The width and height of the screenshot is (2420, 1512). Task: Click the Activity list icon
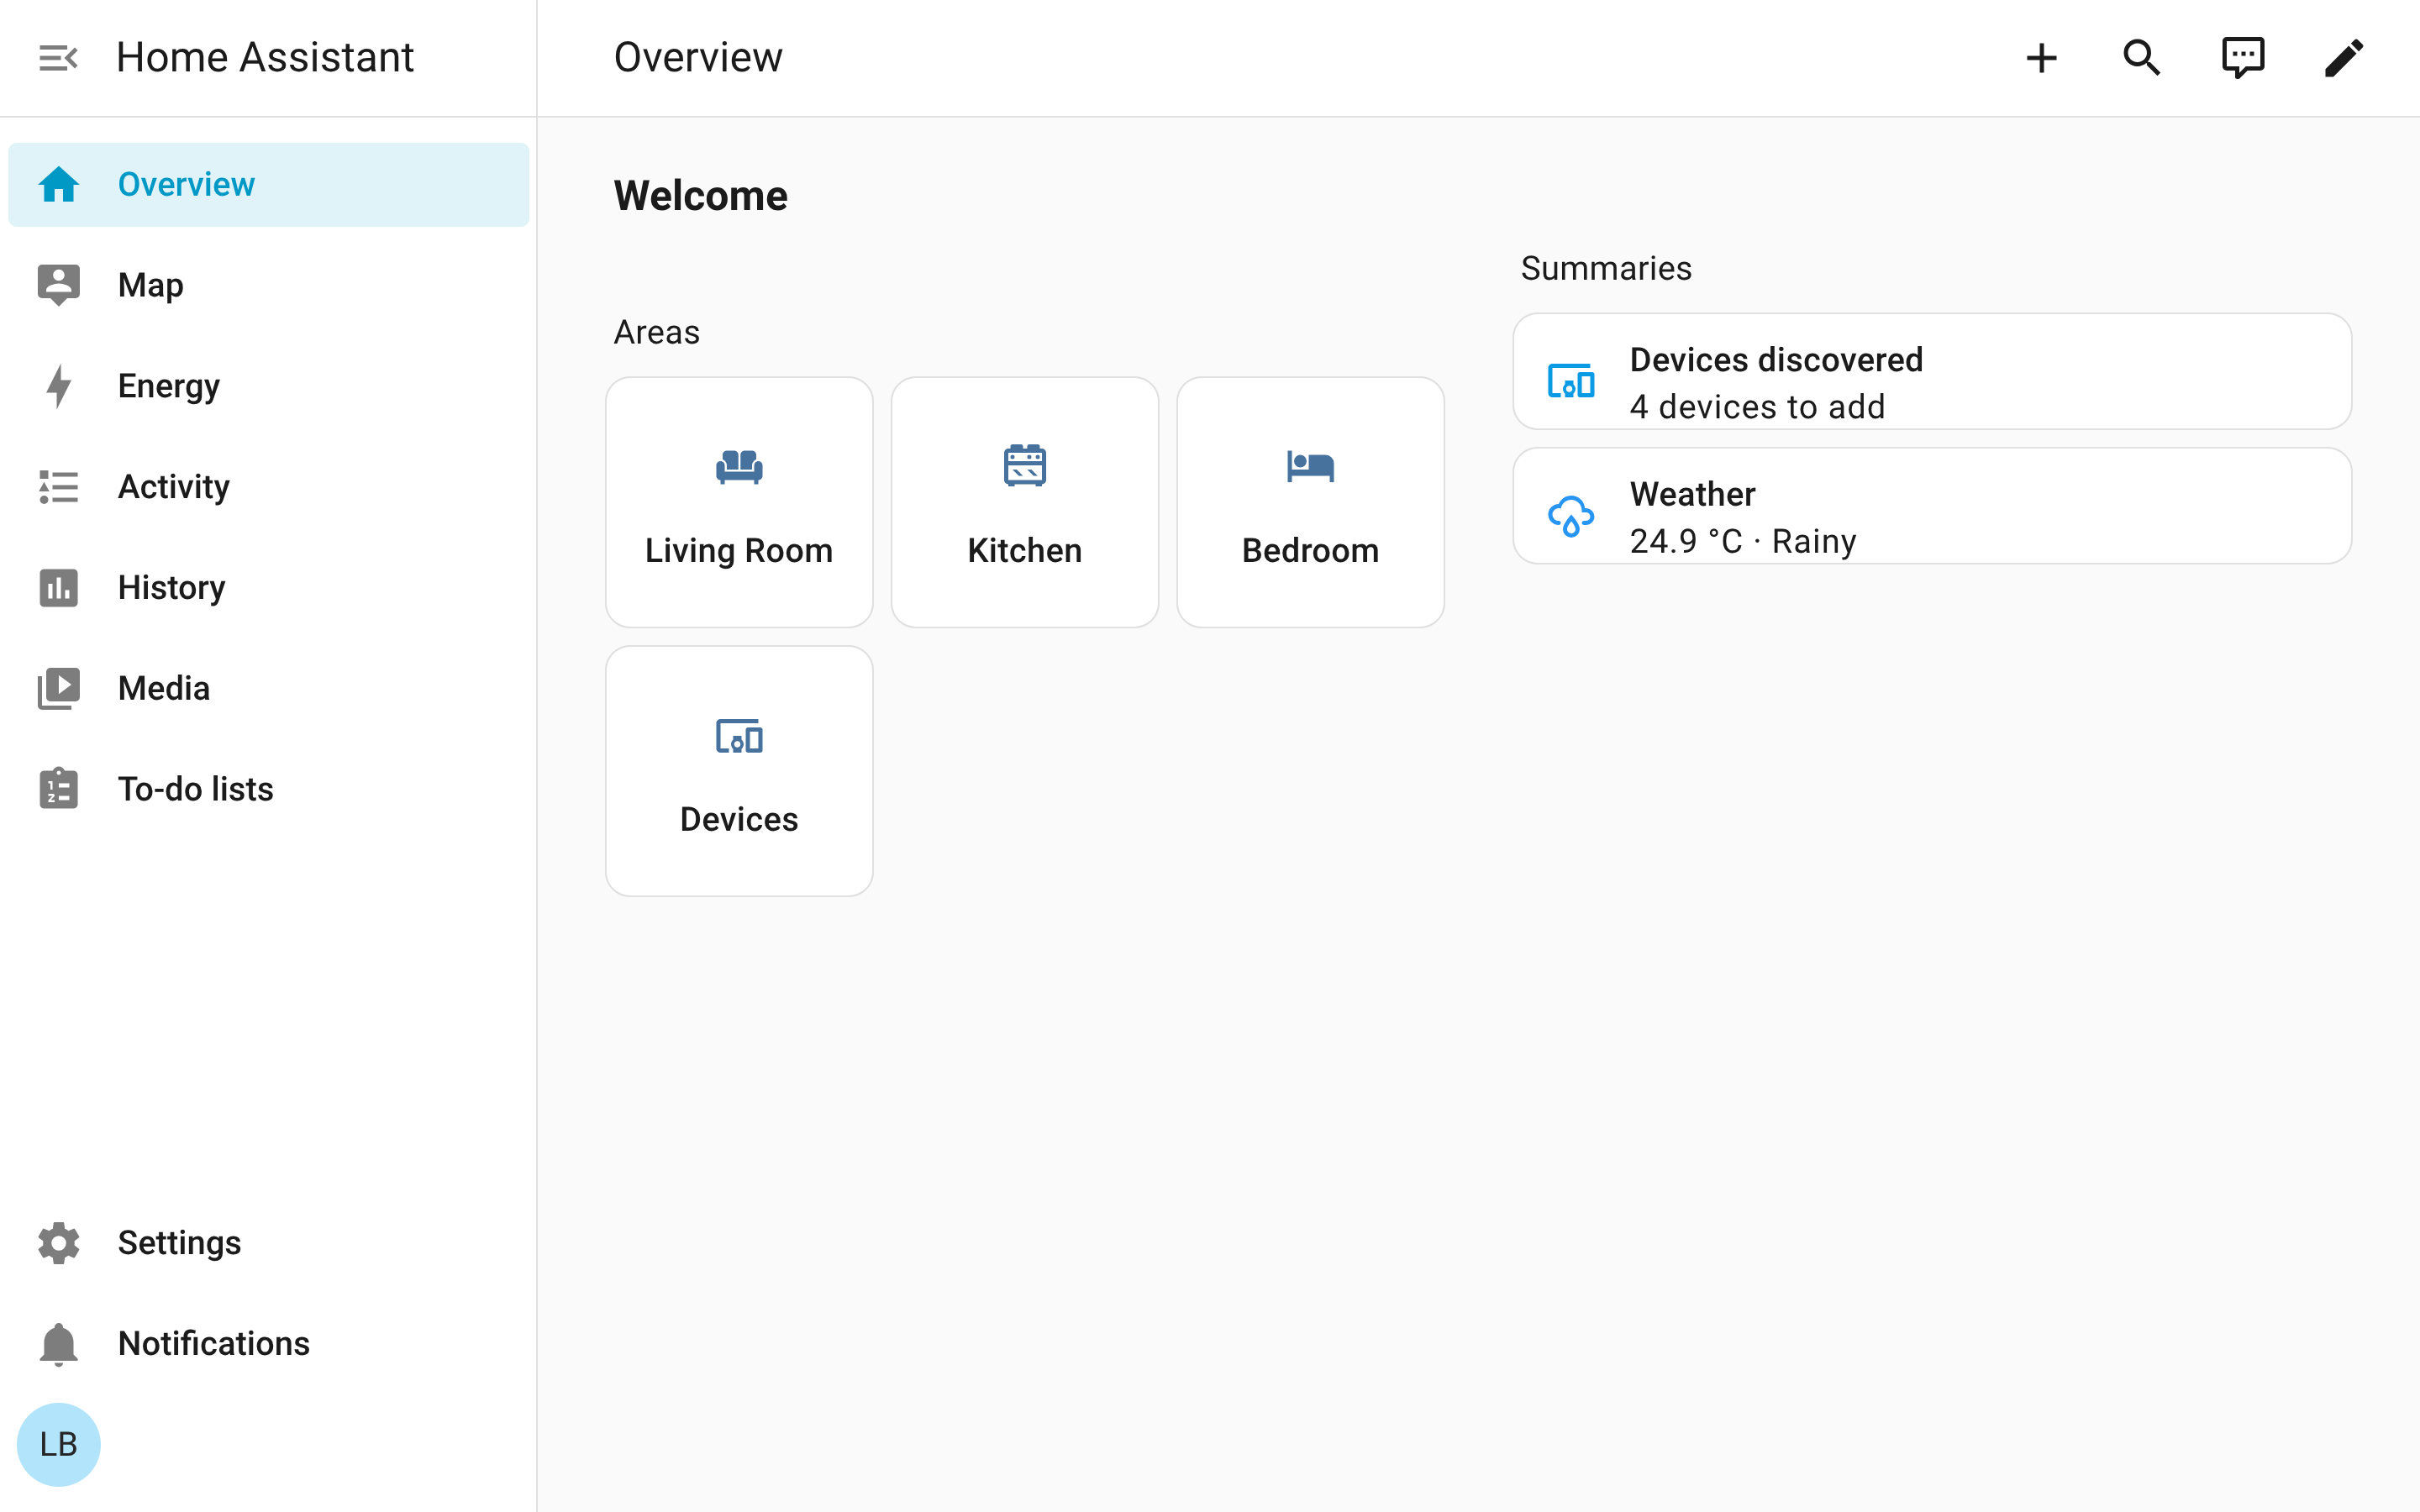(59, 487)
